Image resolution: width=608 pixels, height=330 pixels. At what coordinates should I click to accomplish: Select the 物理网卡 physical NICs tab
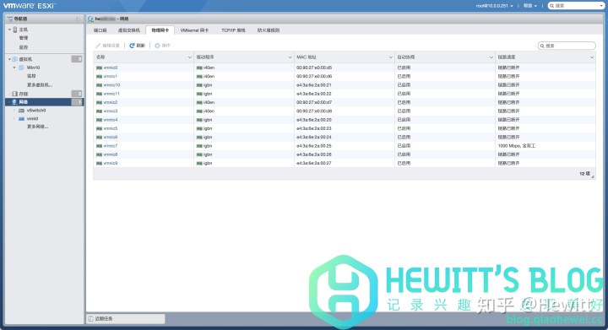pos(160,30)
